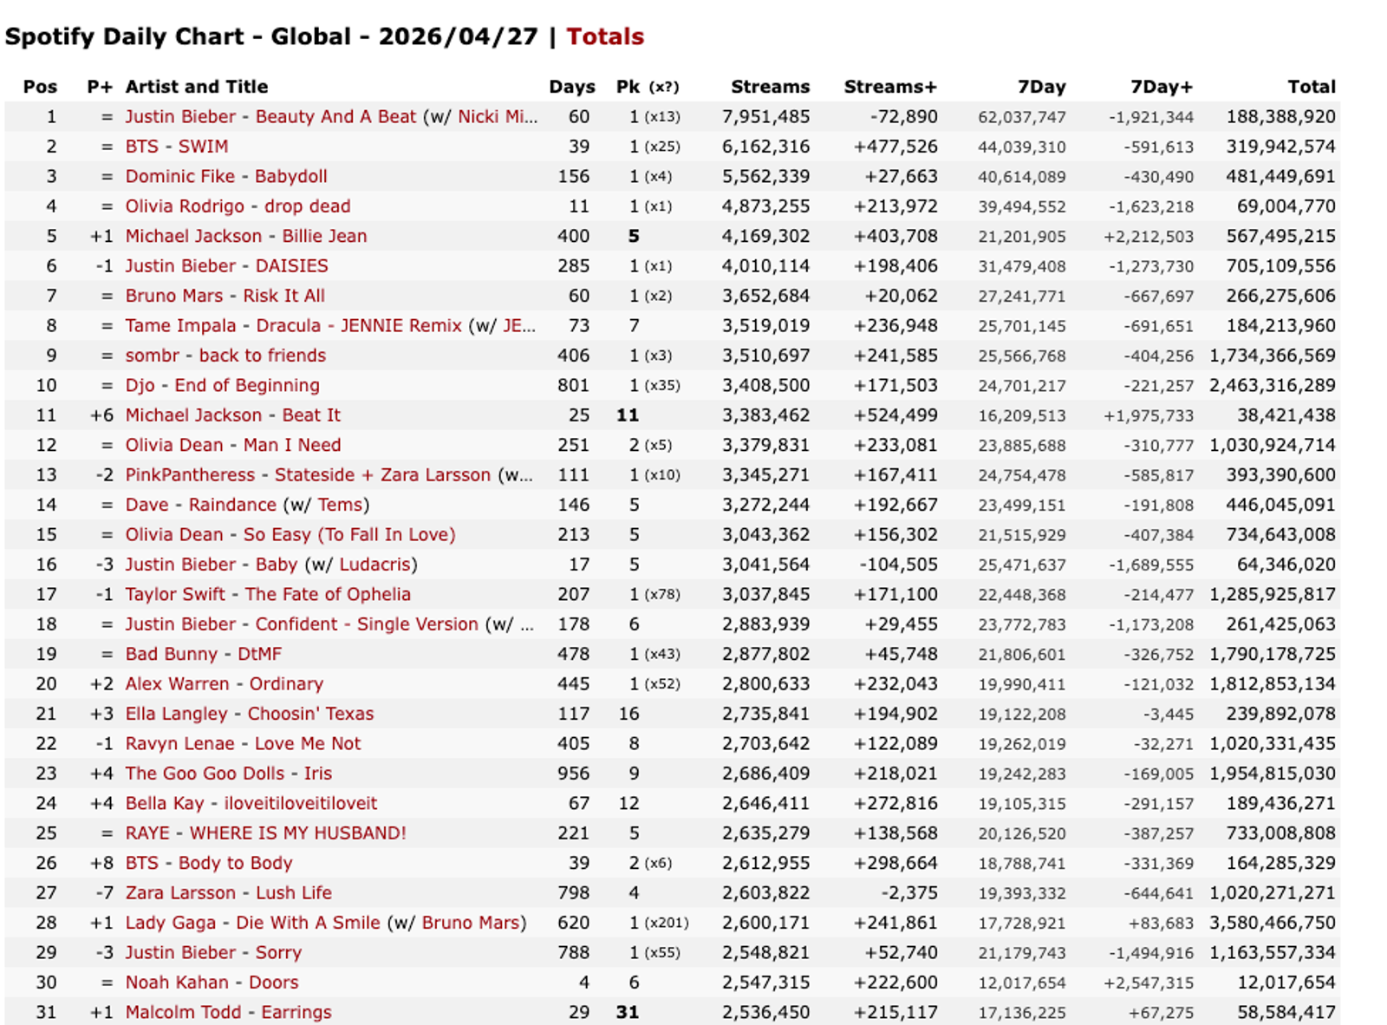Viewport: 1387px width, 1025px height.
Task: Open the Ludacris featured artist link
Action: 375,565
